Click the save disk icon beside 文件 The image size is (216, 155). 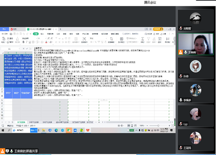[11, 34]
